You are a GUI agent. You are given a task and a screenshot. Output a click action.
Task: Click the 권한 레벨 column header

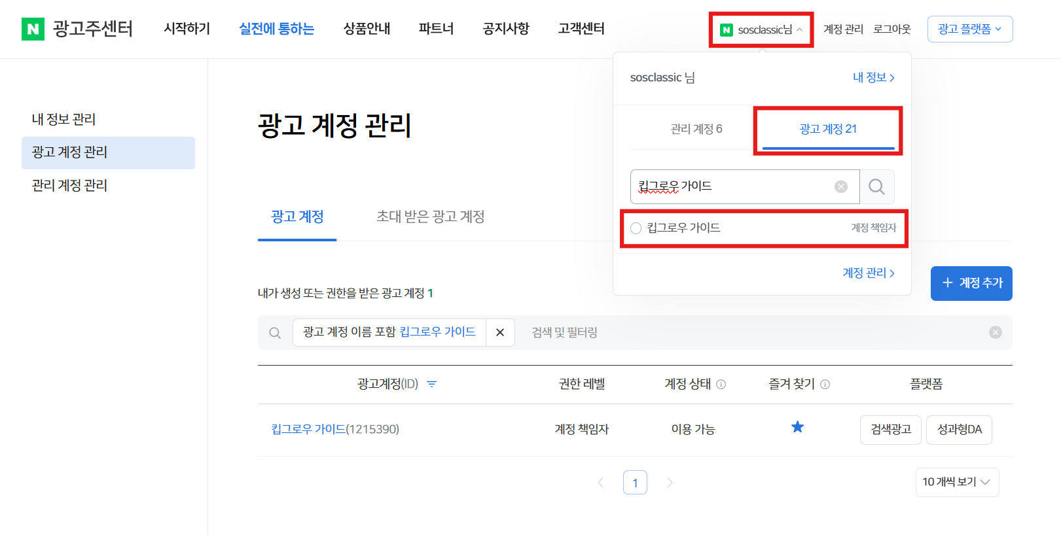click(x=582, y=385)
